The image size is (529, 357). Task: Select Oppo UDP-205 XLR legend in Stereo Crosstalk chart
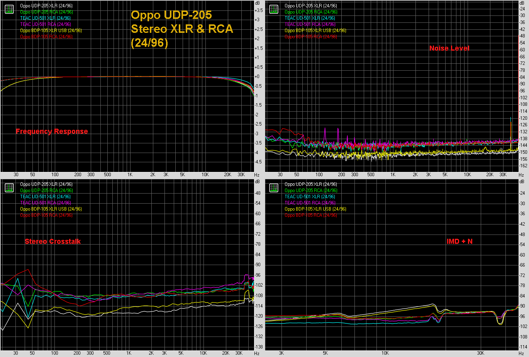46,184
